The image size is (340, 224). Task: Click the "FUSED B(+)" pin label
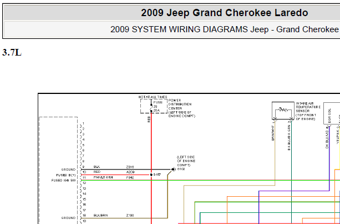coord(66,175)
